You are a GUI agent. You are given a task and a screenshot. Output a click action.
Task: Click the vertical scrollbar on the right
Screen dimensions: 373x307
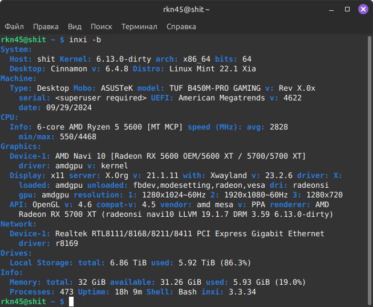pyautogui.click(x=370, y=170)
